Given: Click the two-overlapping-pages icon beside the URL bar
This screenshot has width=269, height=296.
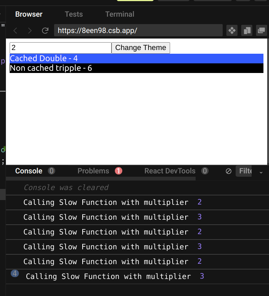Looking at the screenshot, I should (x=247, y=30).
